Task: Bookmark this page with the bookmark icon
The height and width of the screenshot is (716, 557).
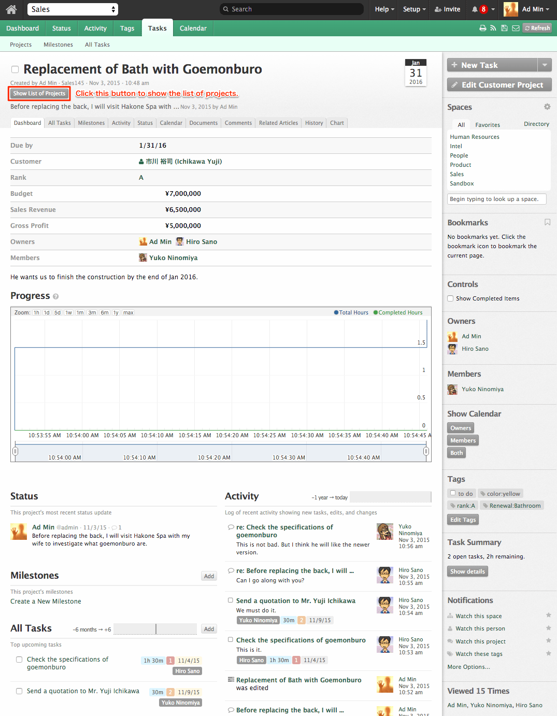Action: coord(547,222)
